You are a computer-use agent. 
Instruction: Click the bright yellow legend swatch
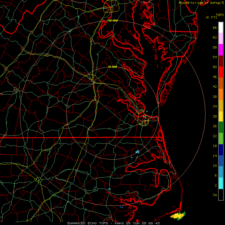tap(221, 116)
